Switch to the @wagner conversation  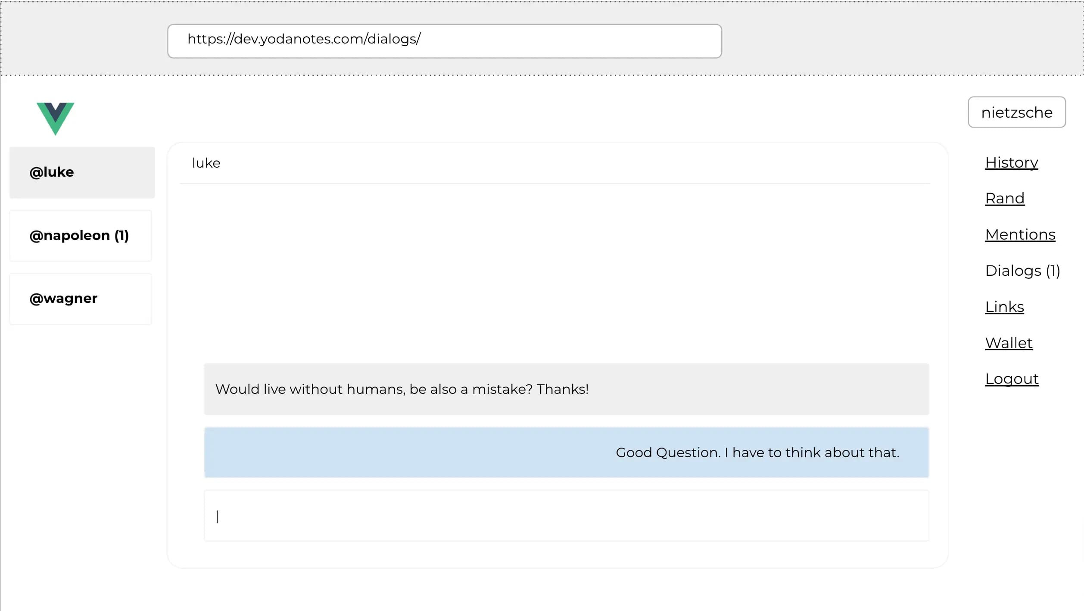[81, 299]
